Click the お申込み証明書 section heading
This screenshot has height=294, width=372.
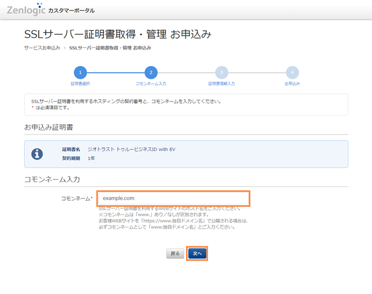click(48, 127)
